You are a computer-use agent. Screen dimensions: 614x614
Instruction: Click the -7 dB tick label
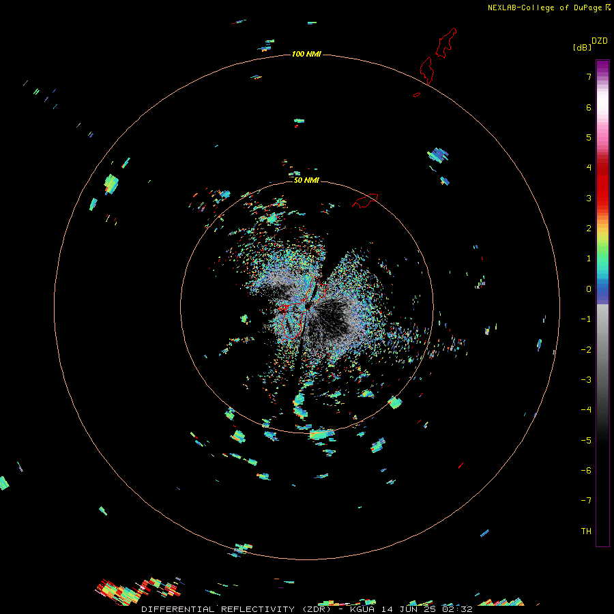point(586,501)
